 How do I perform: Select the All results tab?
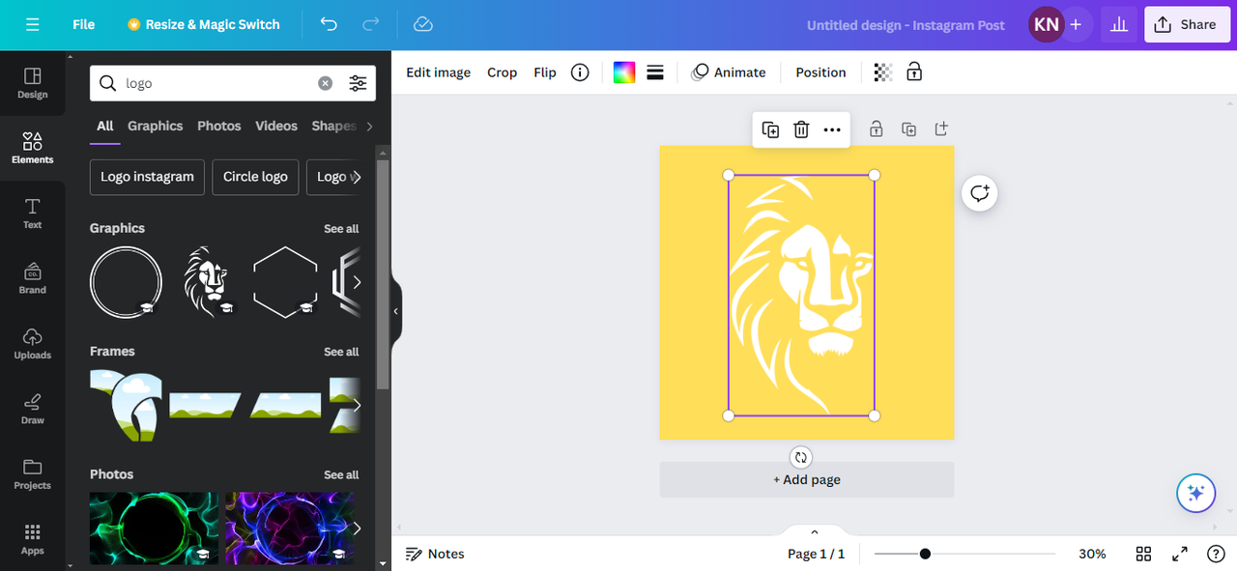[x=105, y=126]
